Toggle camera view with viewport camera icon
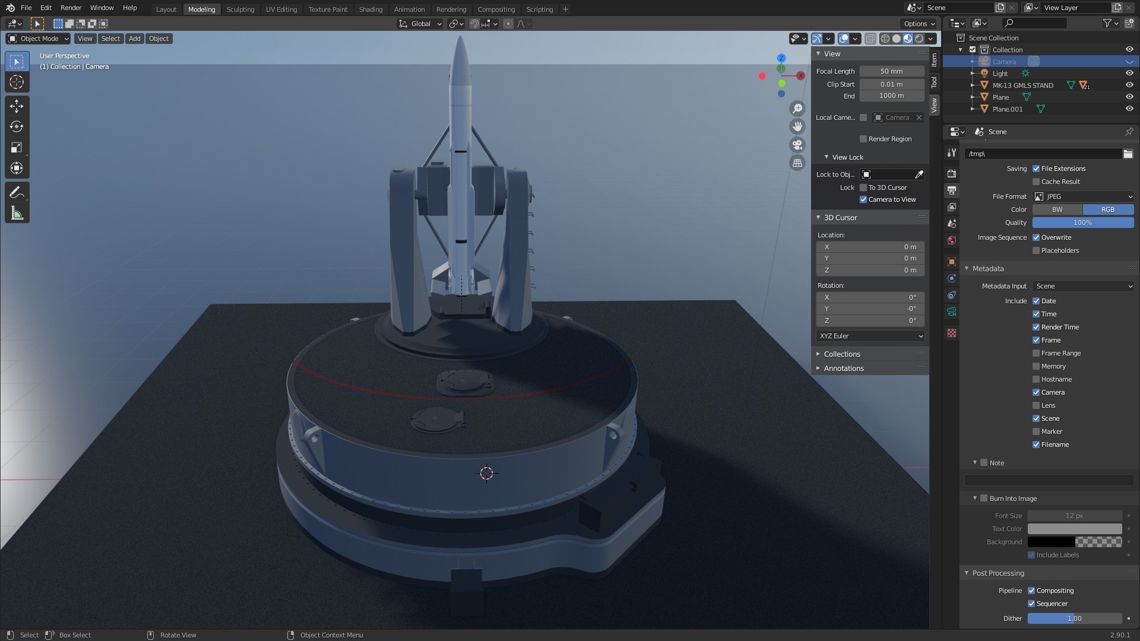Screen dimensions: 1140x641 tap(797, 144)
